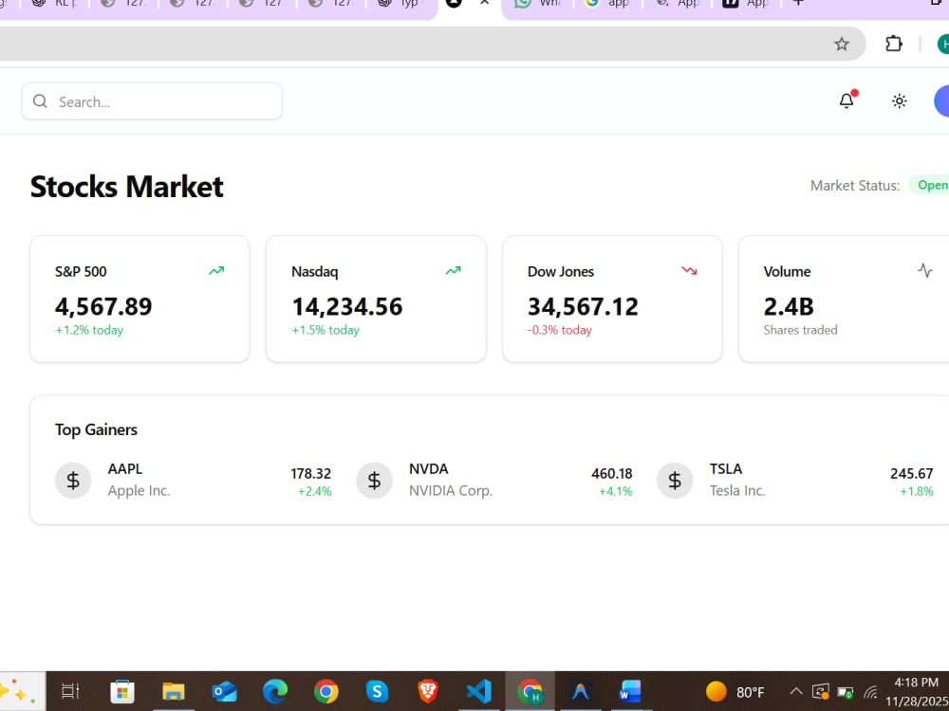Open Wi-Fi network settings in tray
Viewport: 949px width, 711px height.
click(871, 691)
